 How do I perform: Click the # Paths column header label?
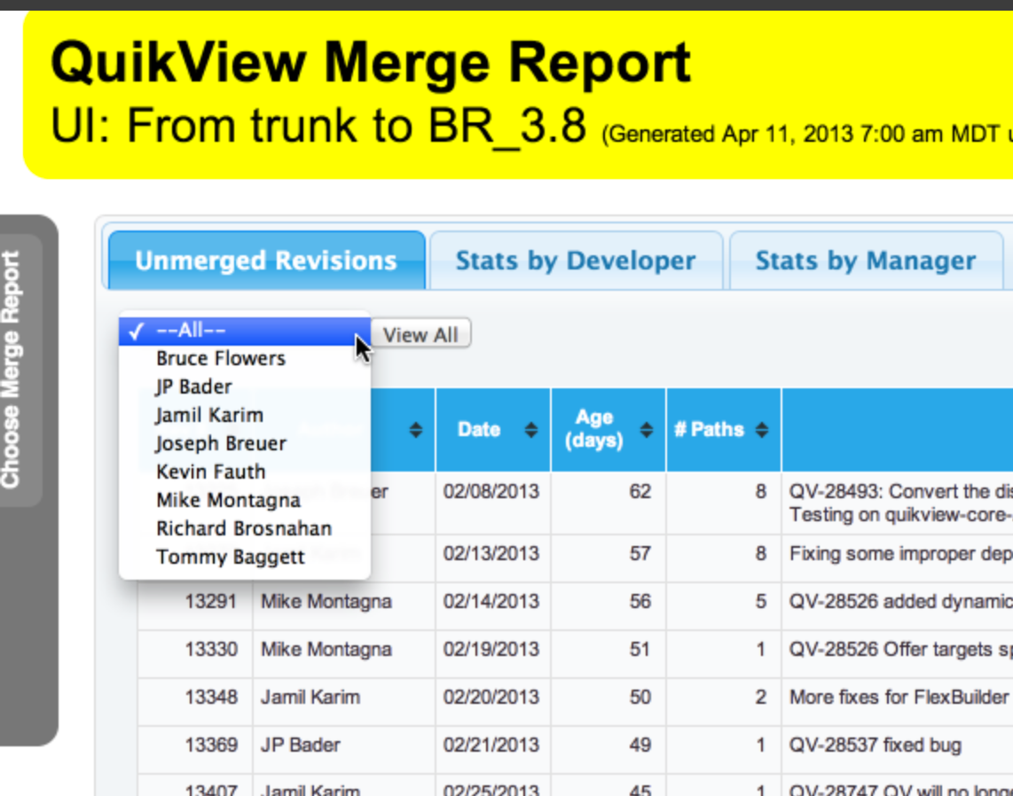709,429
